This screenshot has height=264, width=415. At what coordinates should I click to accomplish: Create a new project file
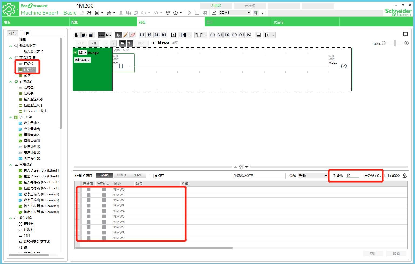pos(82,13)
